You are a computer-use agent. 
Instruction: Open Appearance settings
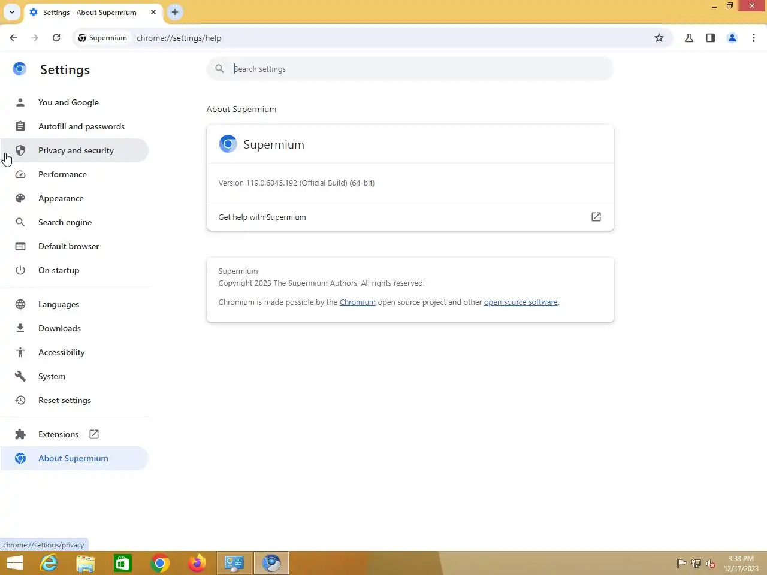[x=74, y=198]
